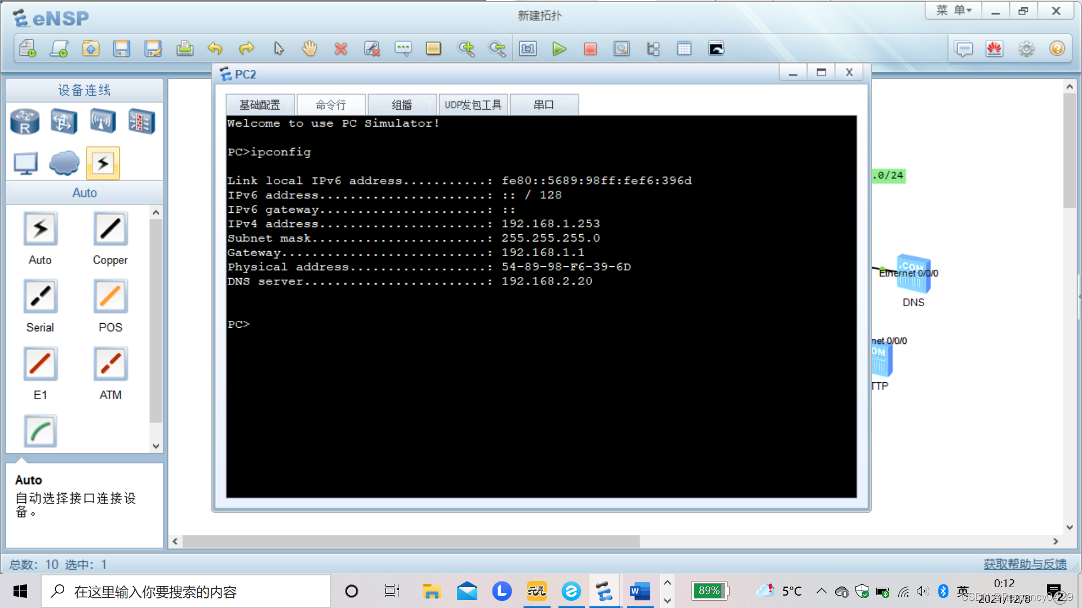Switch to the 基础配置 tab

[x=260, y=105]
